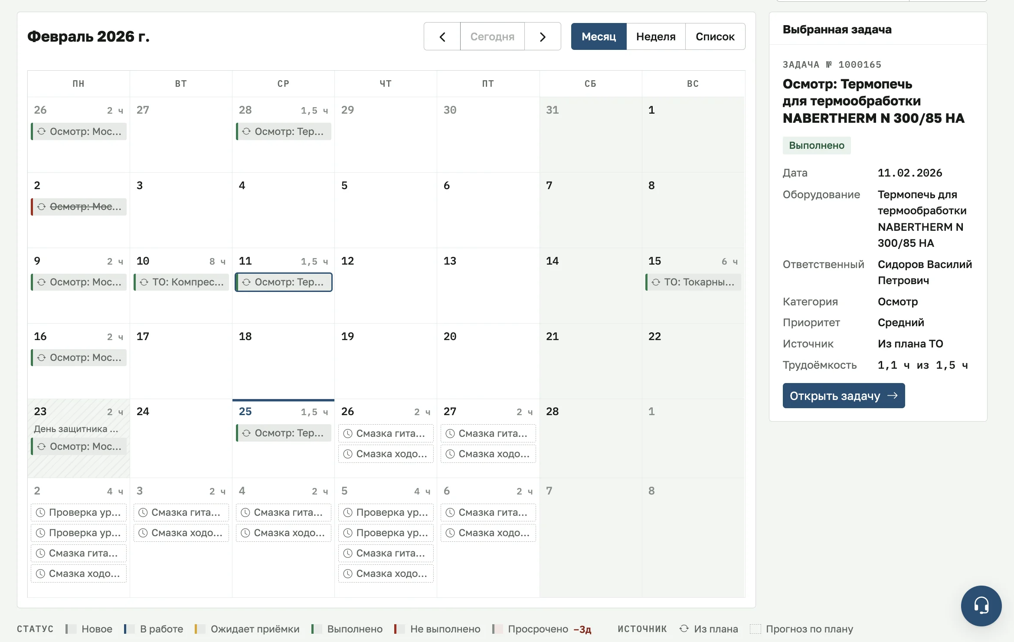Switch to the Список view
This screenshot has width=1014, height=642.
[715, 36]
